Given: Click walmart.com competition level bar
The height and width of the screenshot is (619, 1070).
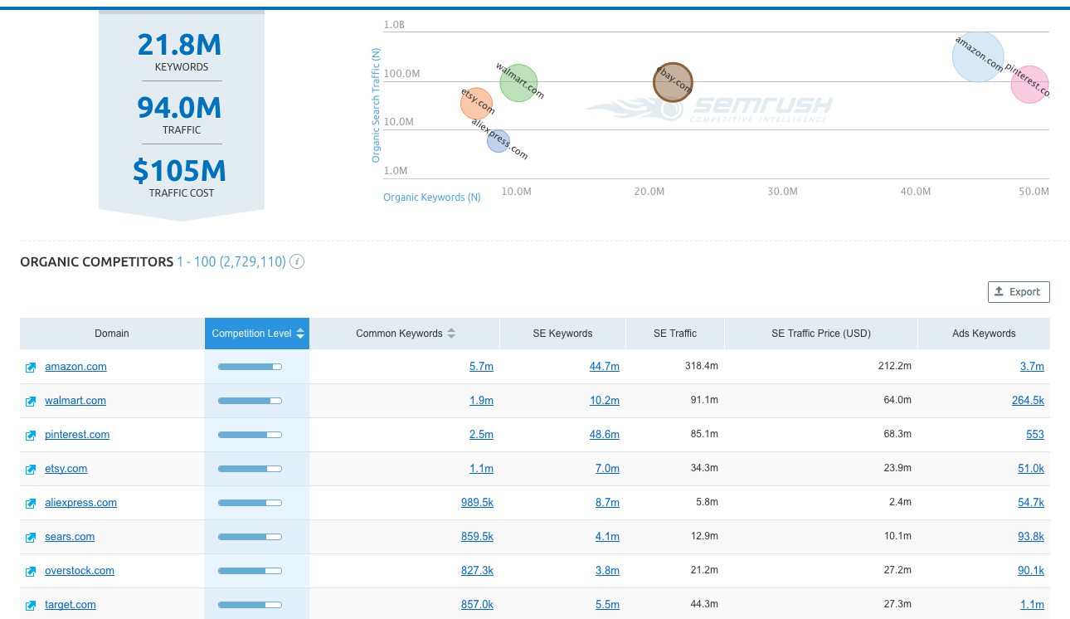Looking at the screenshot, I should click(250, 401).
